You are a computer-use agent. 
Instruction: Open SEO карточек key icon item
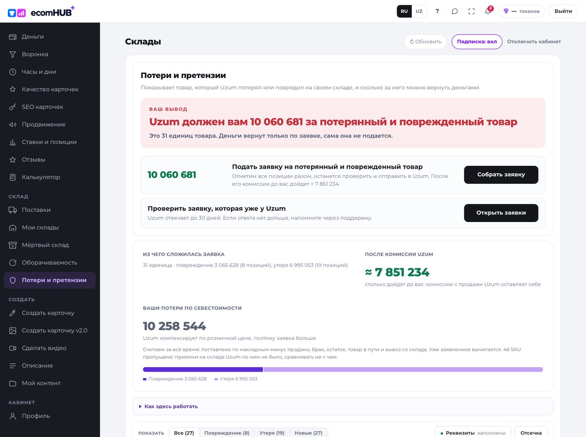pyautogui.click(x=13, y=107)
